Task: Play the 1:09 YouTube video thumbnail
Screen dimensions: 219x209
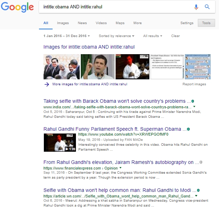Action: tap(60, 143)
